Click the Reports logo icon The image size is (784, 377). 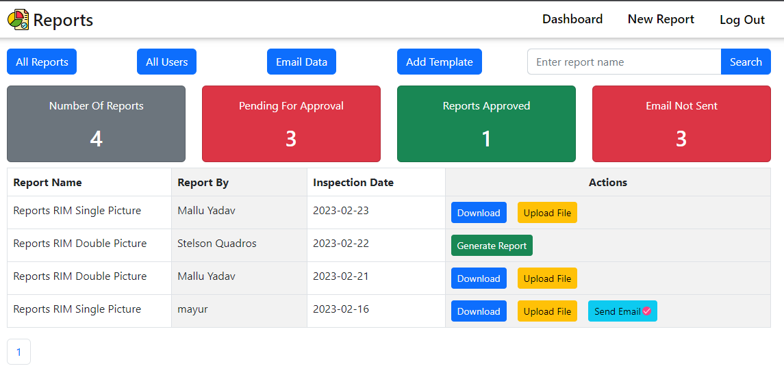click(x=18, y=20)
